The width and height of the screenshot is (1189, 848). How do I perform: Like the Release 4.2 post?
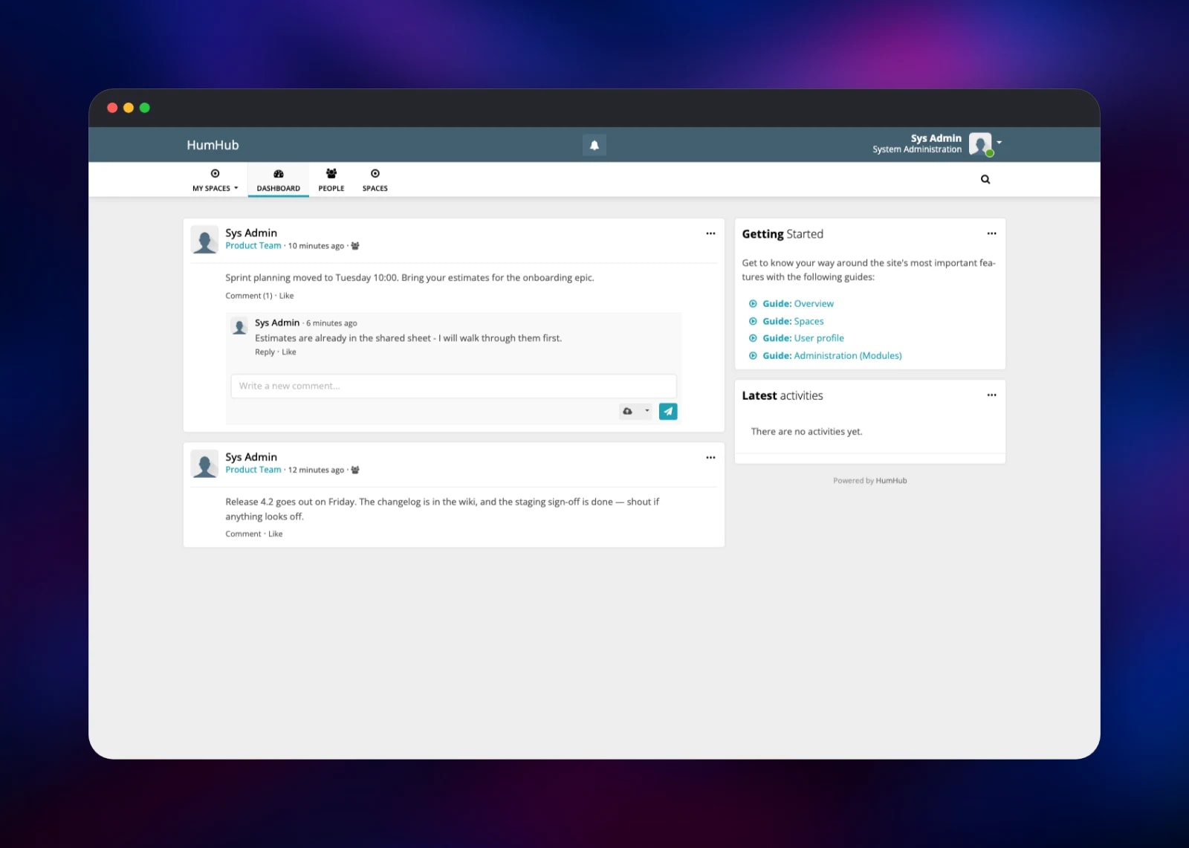pos(275,534)
